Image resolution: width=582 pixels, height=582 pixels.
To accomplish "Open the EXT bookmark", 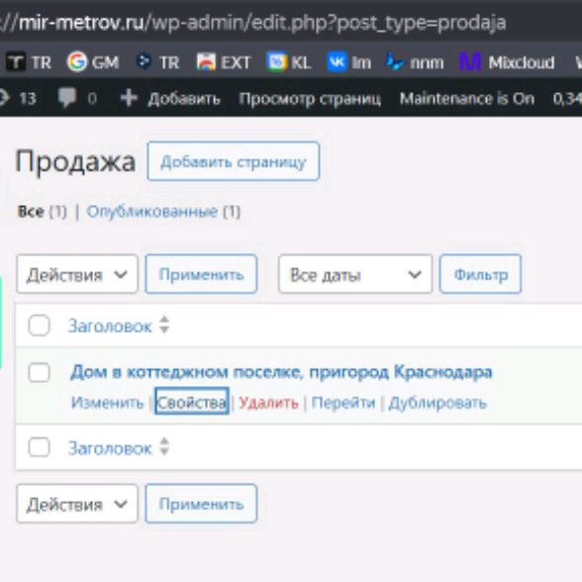I will click(224, 62).
